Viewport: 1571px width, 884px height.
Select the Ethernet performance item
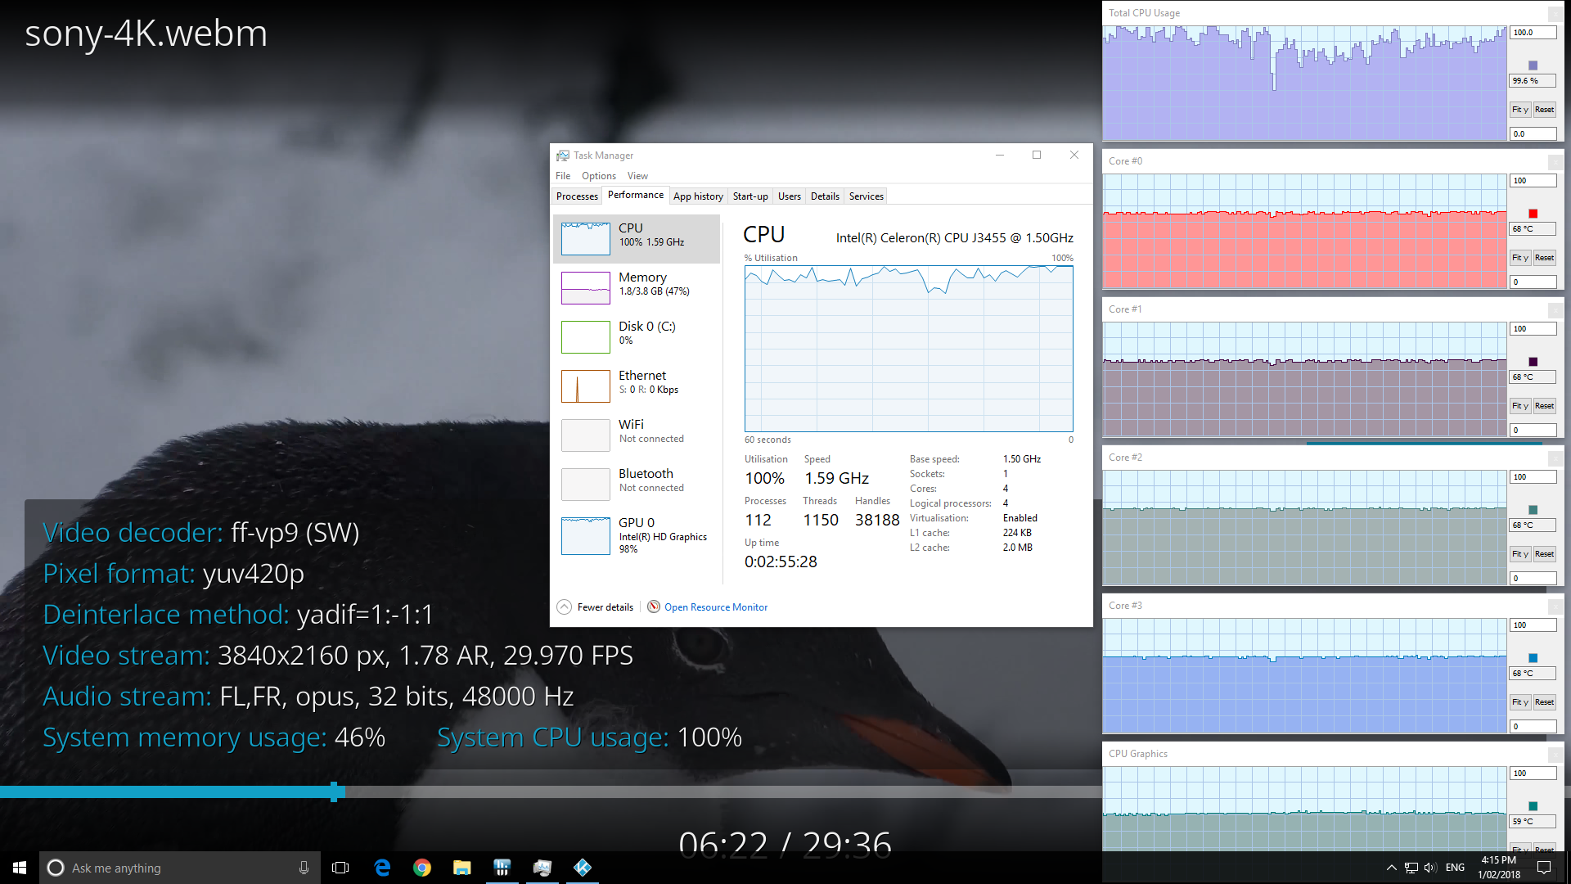pos(637,386)
